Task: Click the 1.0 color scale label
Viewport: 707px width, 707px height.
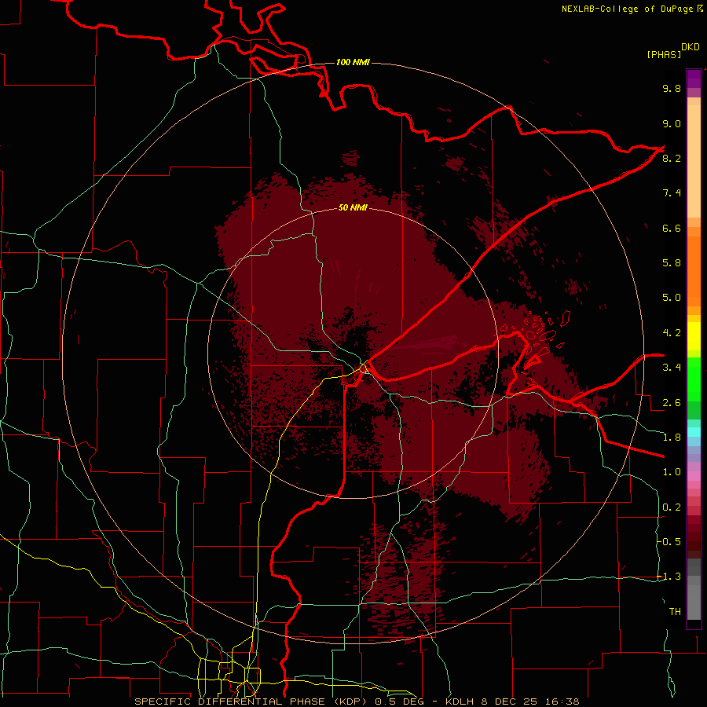Action: (x=672, y=472)
